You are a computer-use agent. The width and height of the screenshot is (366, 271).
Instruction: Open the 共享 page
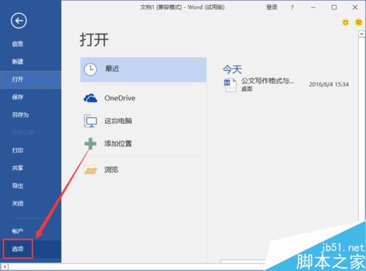(x=18, y=168)
